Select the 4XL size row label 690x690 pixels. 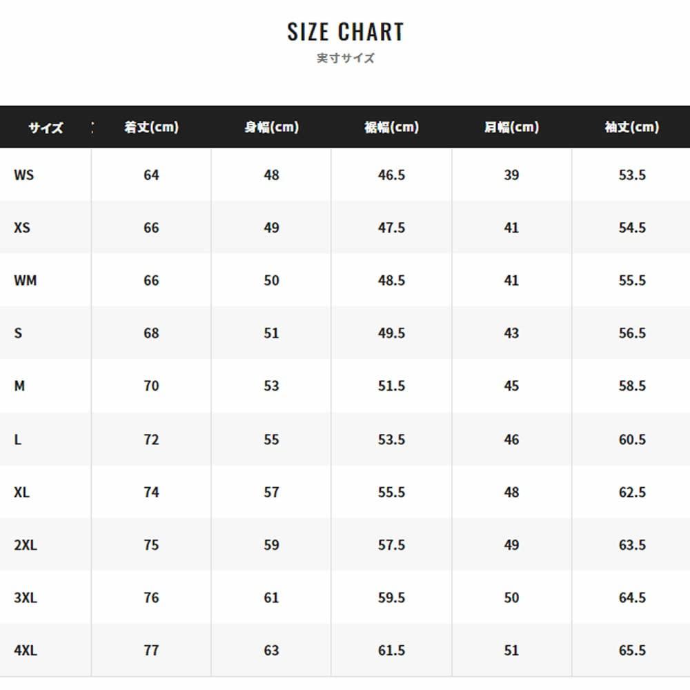[x=26, y=651]
